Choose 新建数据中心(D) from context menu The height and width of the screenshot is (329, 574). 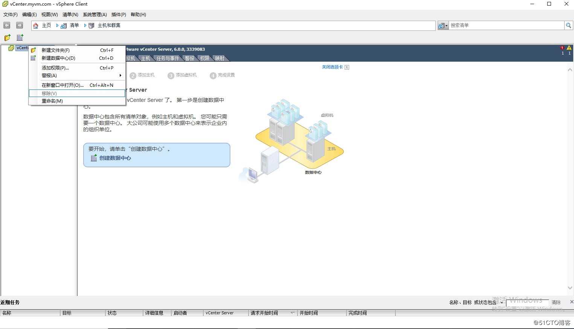click(x=77, y=58)
